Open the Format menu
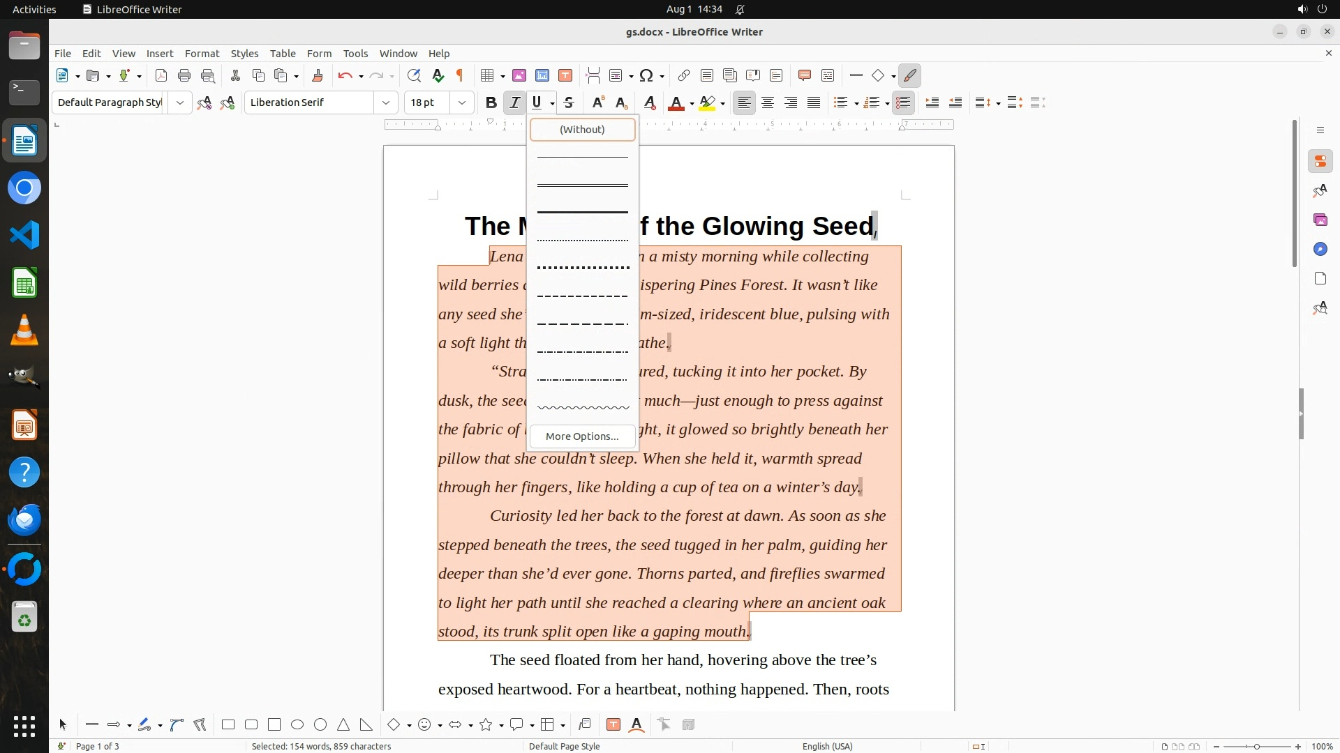 point(202,54)
